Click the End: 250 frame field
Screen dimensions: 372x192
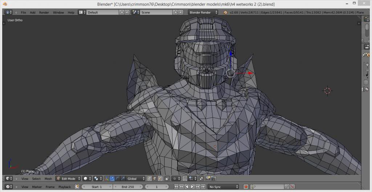tap(128, 187)
